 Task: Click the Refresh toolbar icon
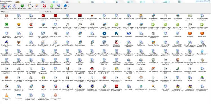pyautogui.click(x=52, y=6)
